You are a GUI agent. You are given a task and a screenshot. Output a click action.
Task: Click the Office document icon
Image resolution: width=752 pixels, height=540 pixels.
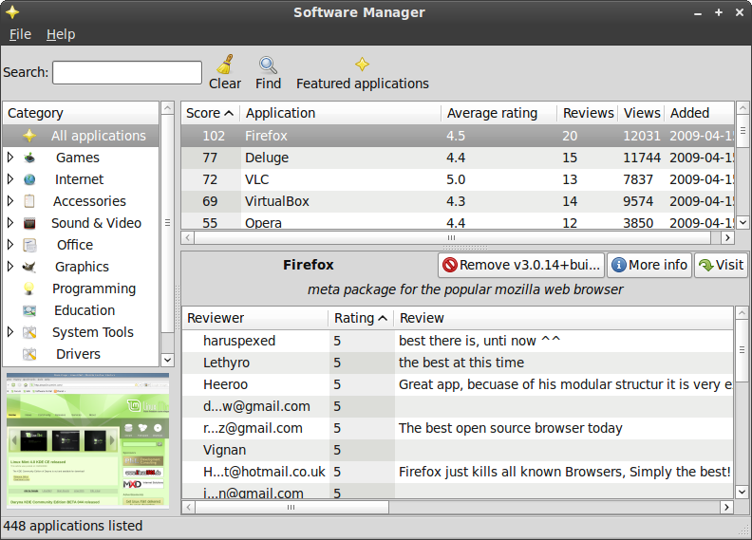(x=29, y=245)
